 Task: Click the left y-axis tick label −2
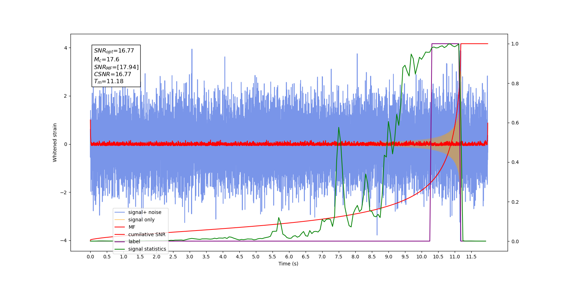[63, 192]
